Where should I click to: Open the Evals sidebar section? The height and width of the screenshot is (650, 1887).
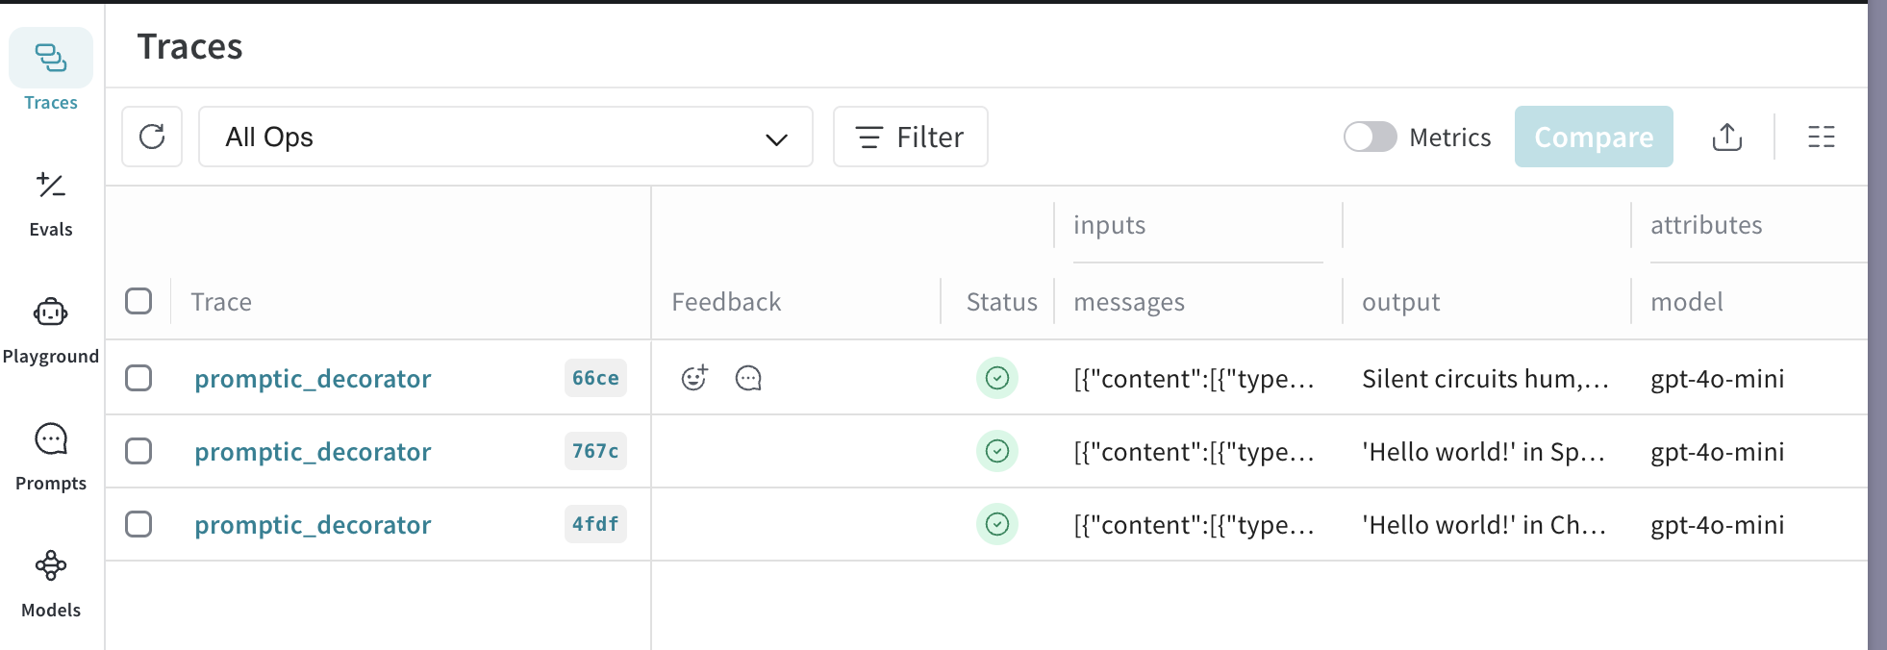(51, 203)
